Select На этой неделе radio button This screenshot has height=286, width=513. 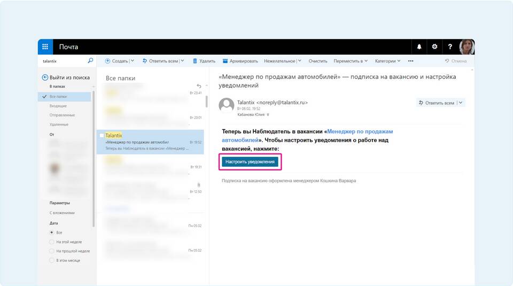52,242
